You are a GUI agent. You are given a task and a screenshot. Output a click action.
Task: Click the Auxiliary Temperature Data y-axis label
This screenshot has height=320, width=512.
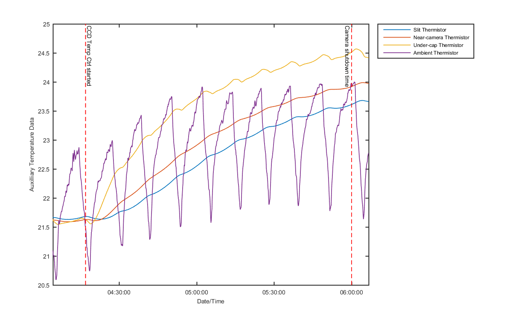click(32, 154)
